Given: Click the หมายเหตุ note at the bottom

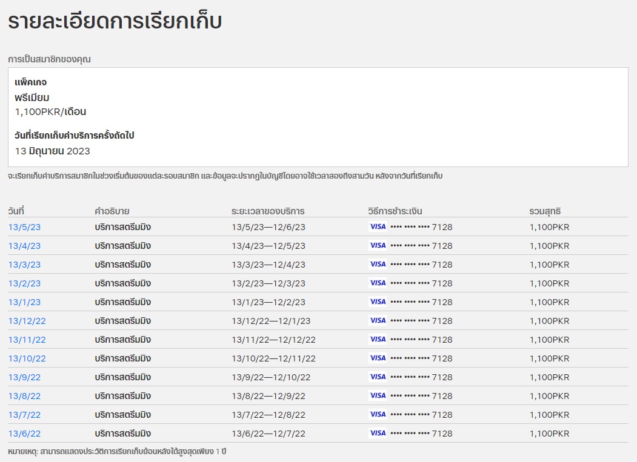Looking at the screenshot, I should coord(117,452).
